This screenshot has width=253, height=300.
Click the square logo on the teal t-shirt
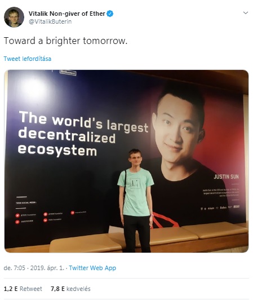click(135, 183)
